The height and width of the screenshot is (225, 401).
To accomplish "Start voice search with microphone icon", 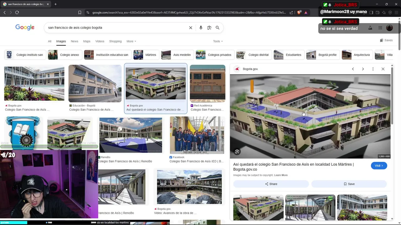I will click(x=201, y=27).
